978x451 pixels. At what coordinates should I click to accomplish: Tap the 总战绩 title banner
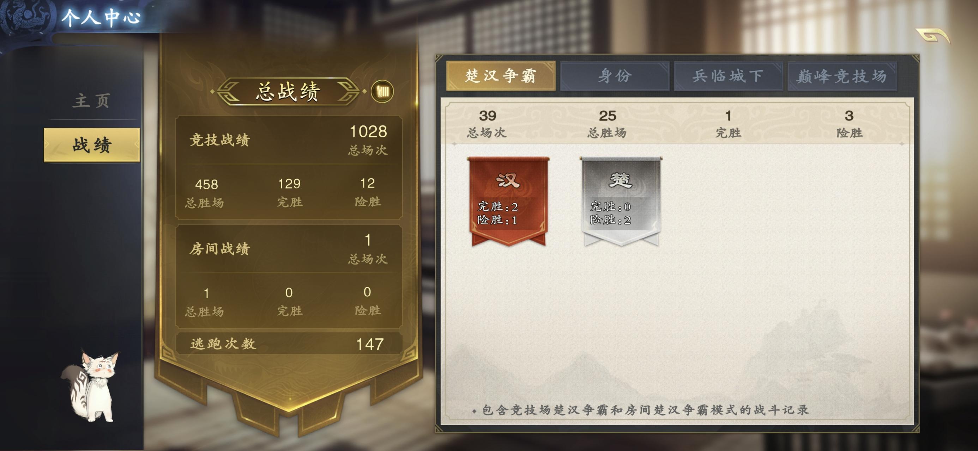click(288, 91)
